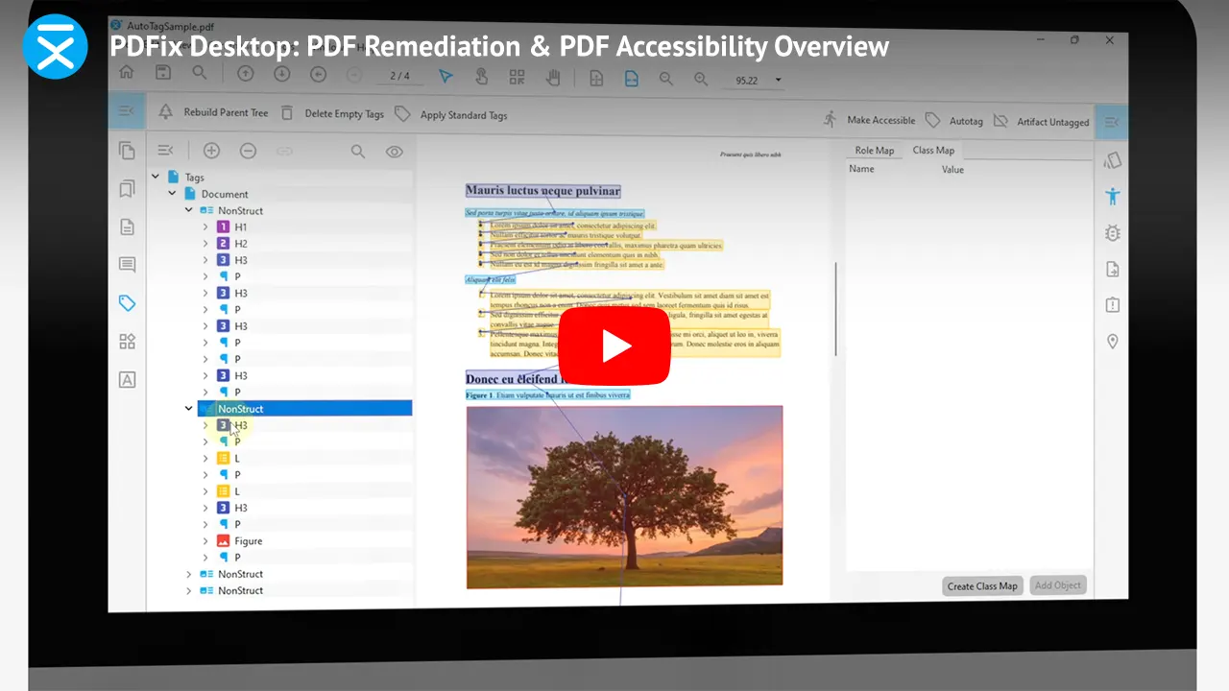
Task: Open the Fonts panel with the A icon
Action: click(127, 379)
